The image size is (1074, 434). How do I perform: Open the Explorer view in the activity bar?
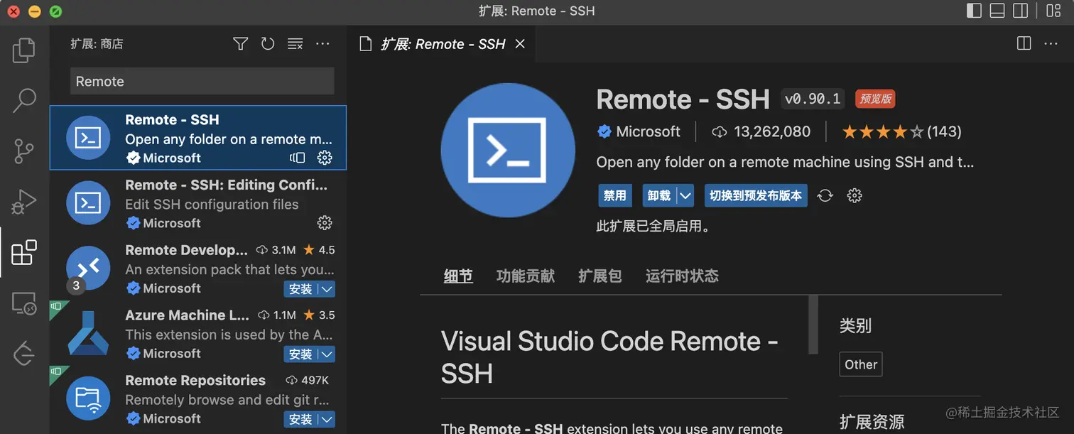click(24, 50)
